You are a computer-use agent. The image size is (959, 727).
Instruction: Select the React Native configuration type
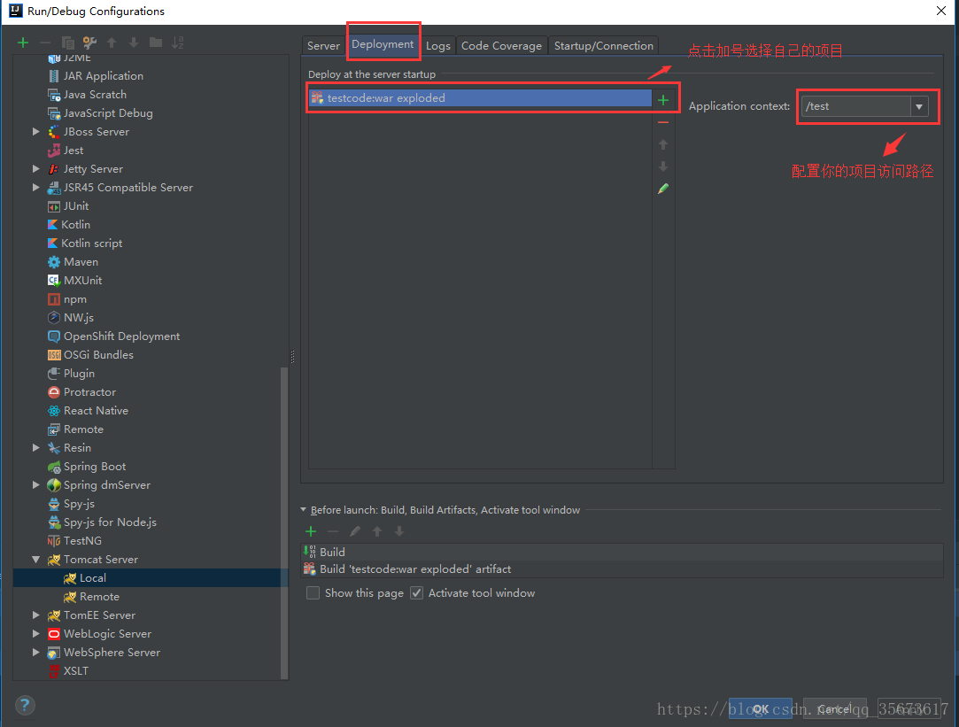click(x=88, y=410)
